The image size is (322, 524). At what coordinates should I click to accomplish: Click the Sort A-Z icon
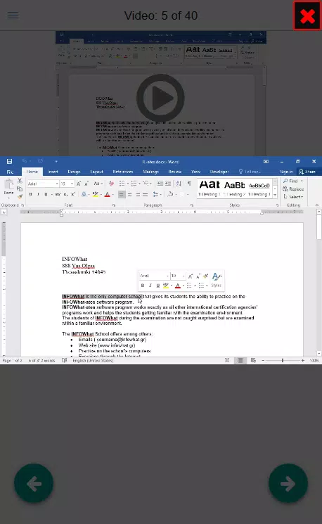click(179, 184)
